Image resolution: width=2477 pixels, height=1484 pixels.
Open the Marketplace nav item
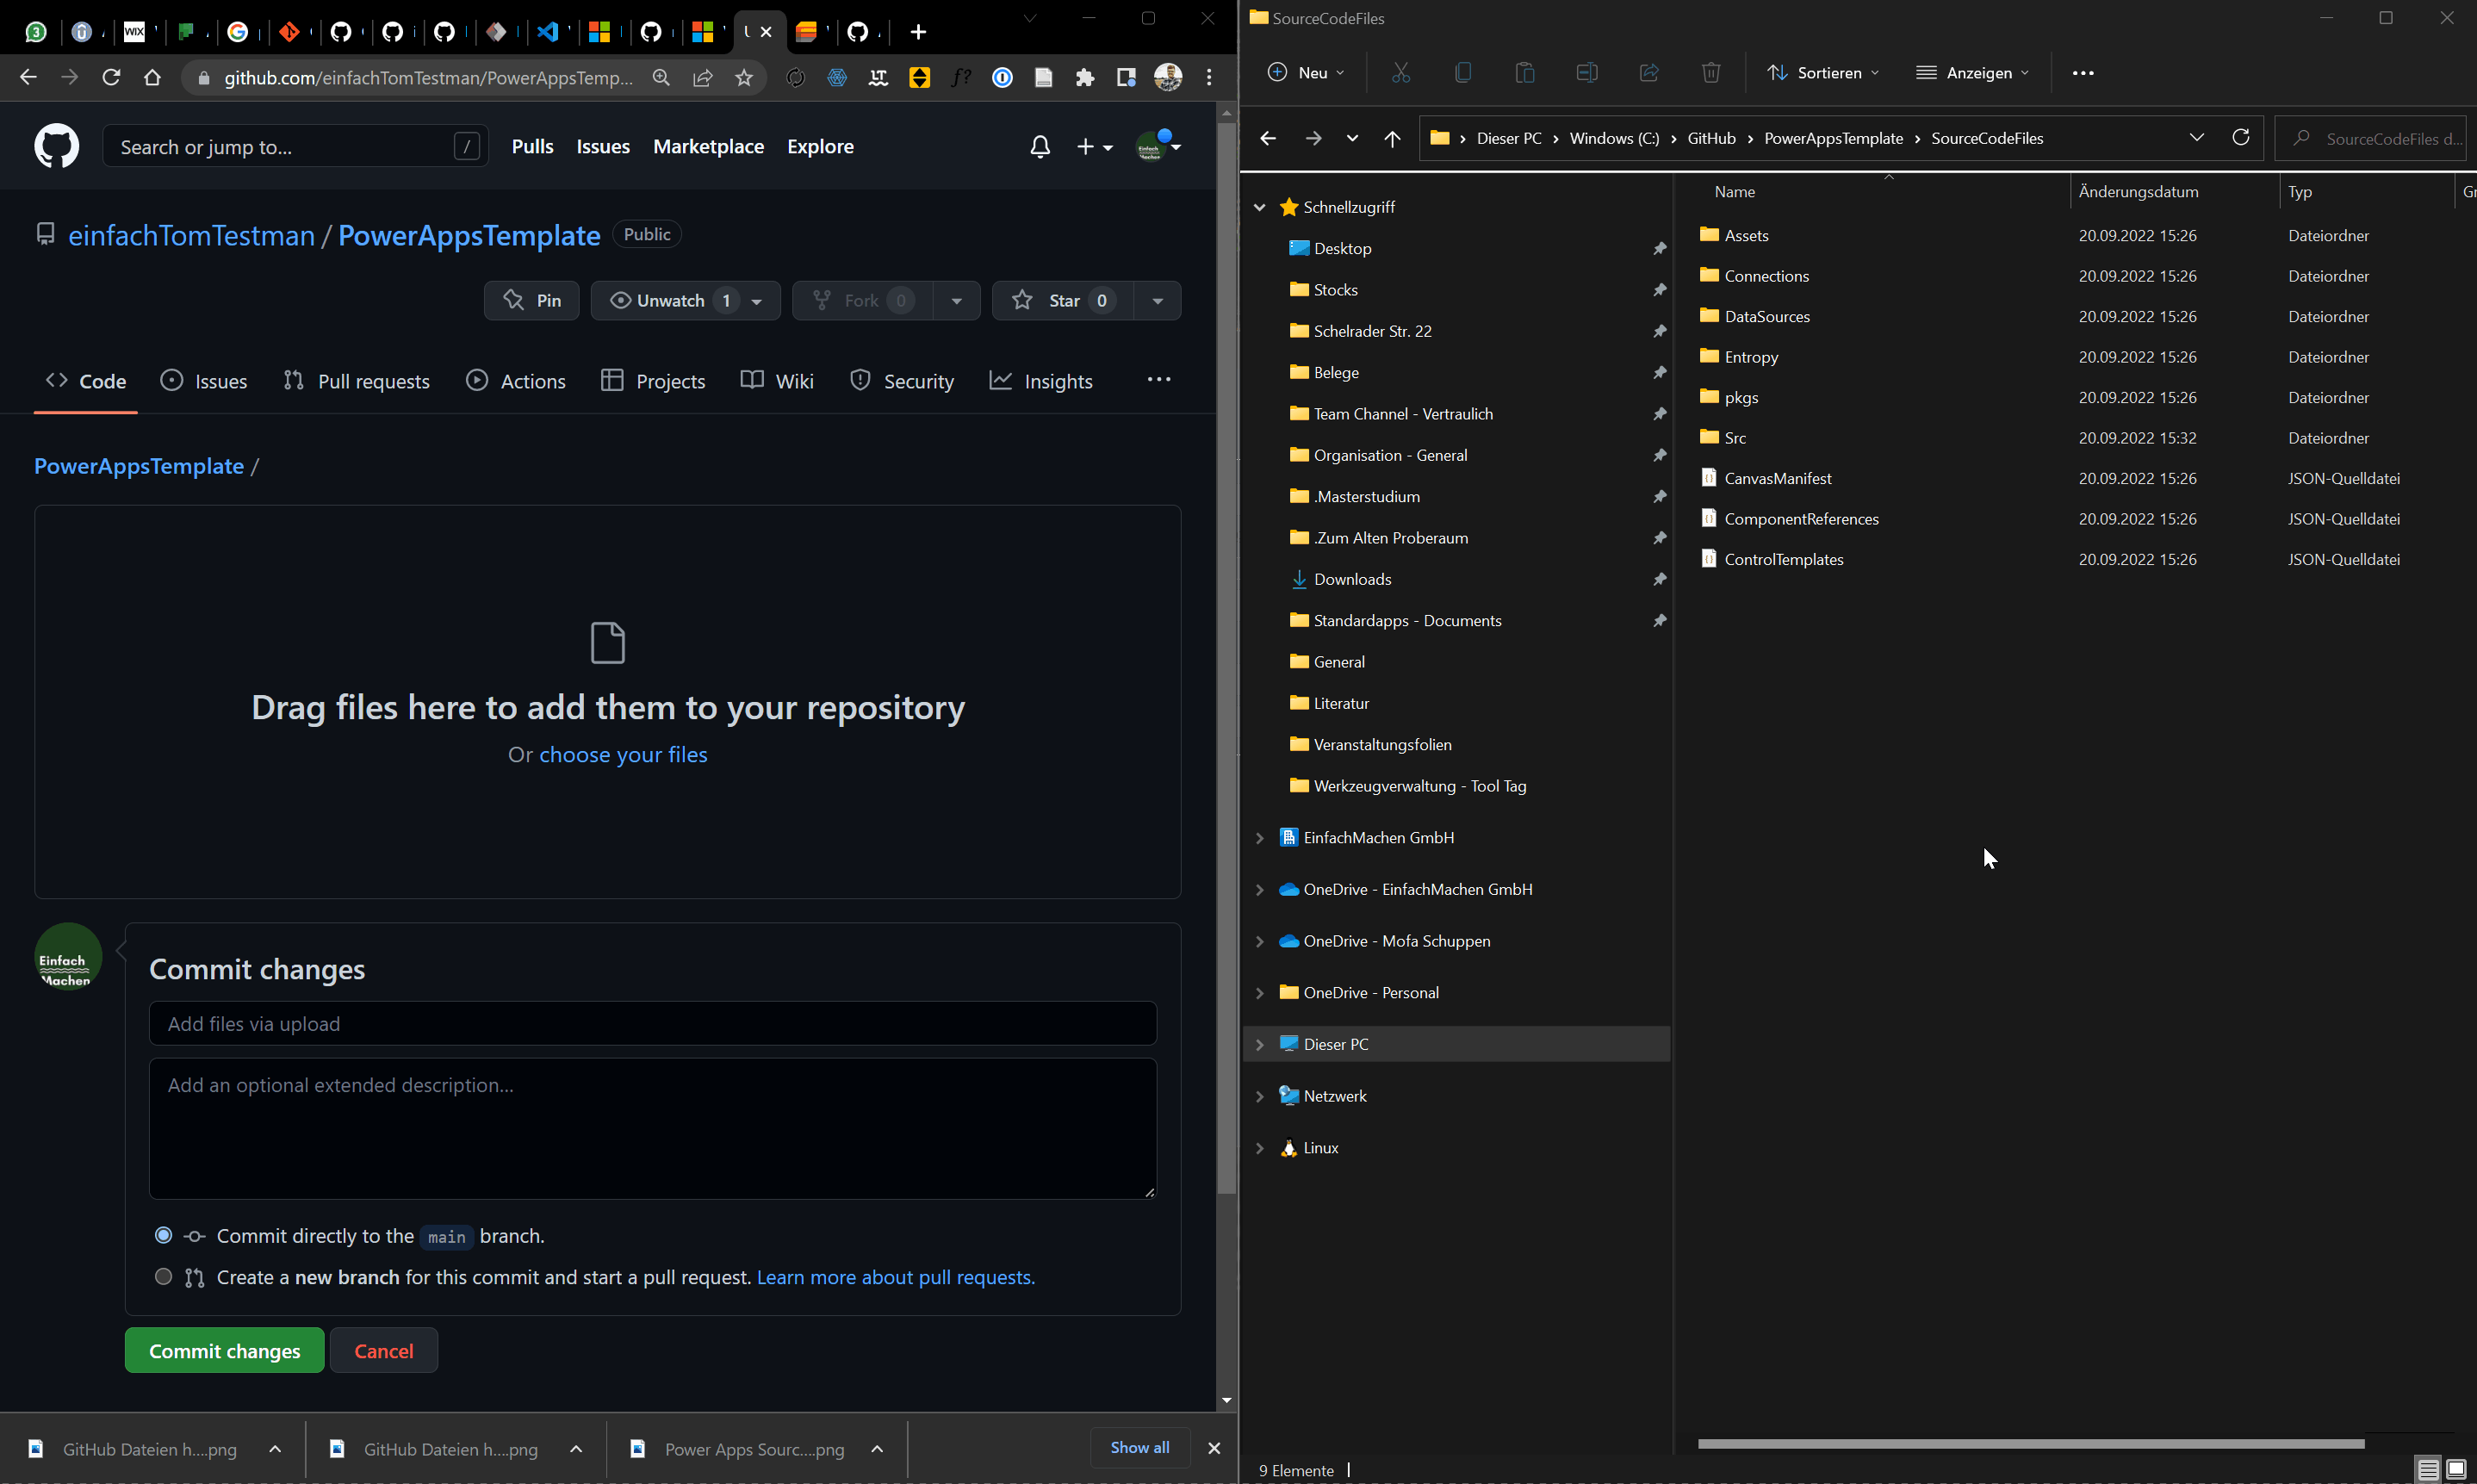pos(708,147)
